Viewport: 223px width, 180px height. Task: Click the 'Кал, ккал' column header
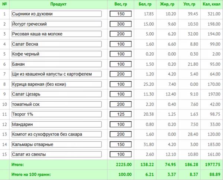208,4
